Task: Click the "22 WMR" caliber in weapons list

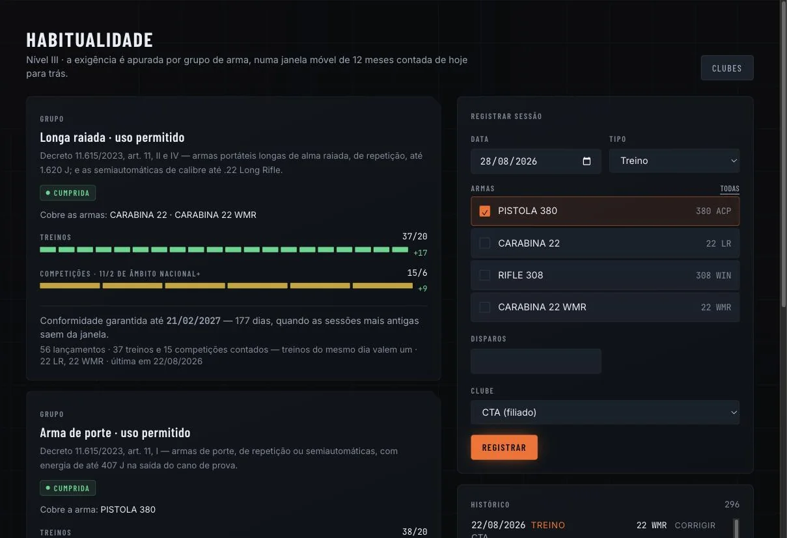Action: point(716,307)
